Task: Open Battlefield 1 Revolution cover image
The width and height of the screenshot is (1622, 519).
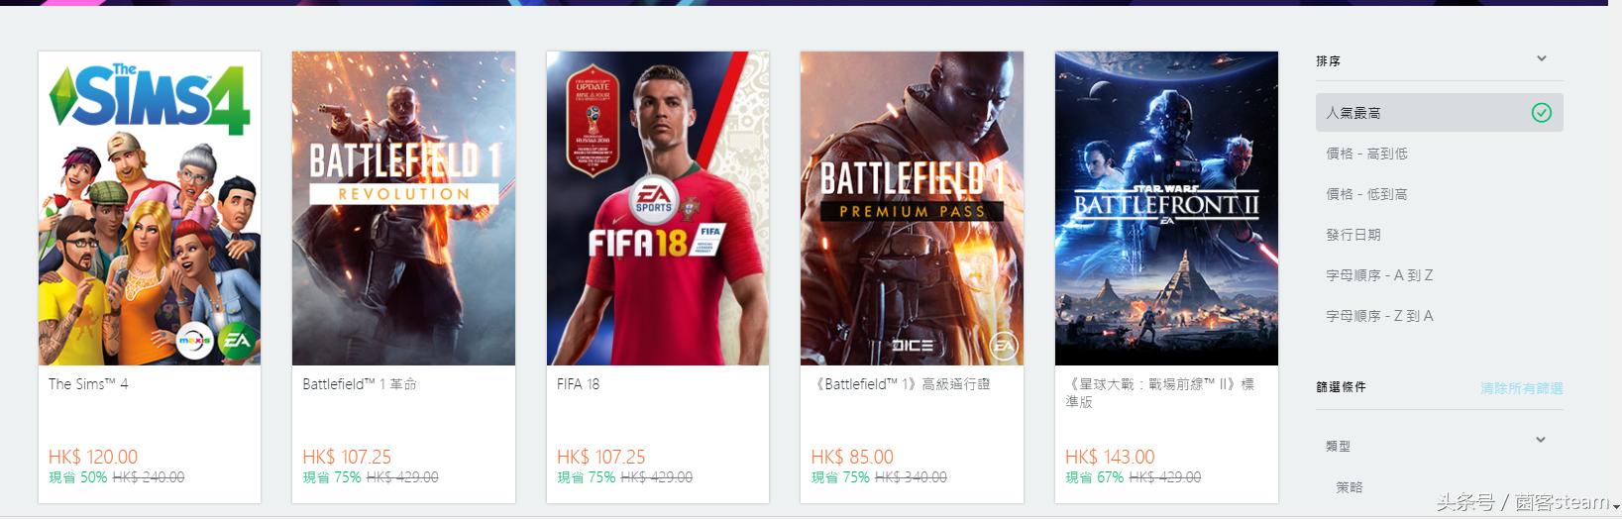Action: (x=403, y=208)
